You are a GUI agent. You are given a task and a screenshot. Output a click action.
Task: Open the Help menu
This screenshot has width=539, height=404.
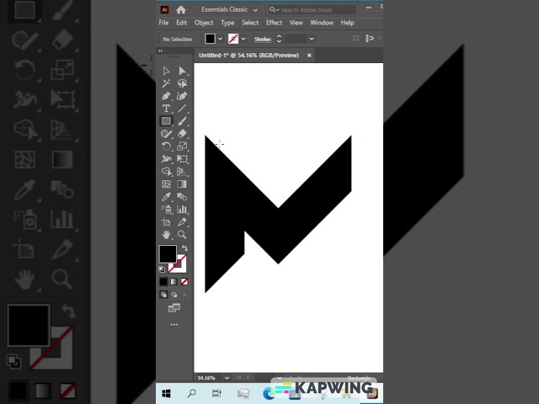(348, 23)
